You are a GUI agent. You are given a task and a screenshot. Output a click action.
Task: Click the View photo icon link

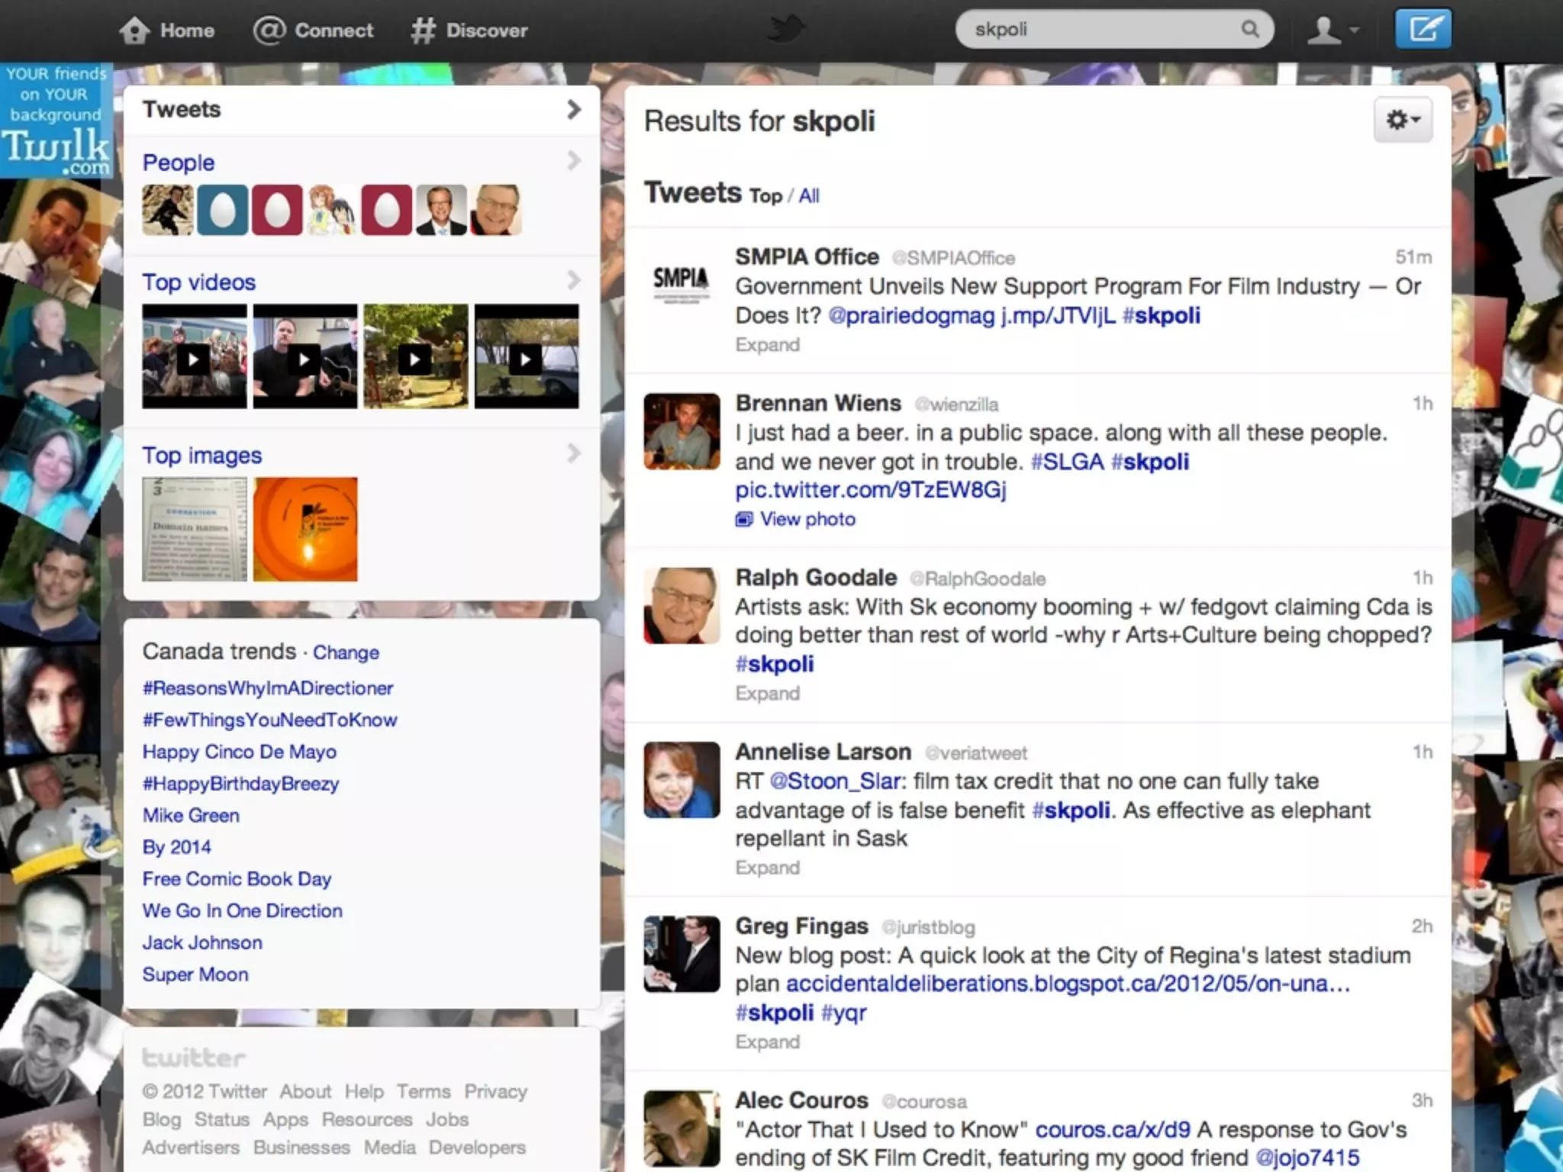[744, 520]
